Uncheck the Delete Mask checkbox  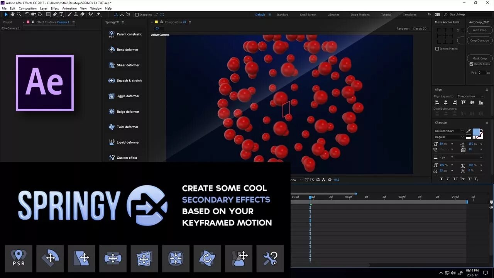471,64
